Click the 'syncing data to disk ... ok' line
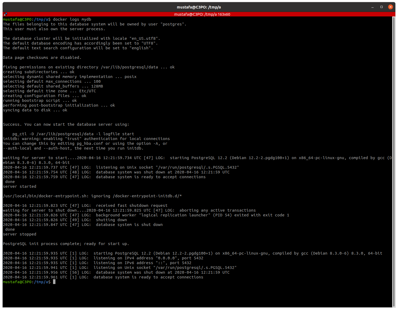 [x=35, y=110]
